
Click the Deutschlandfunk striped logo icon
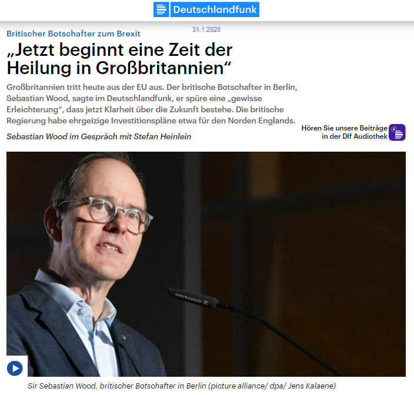click(161, 9)
